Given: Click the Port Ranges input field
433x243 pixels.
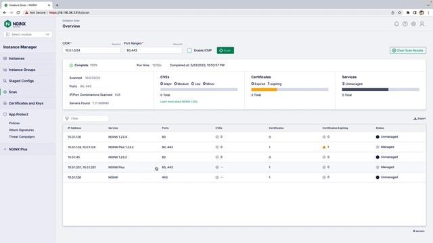Looking at the screenshot, I should pyautogui.click(x=154, y=51).
